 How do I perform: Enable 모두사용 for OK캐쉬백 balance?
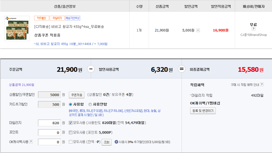[70, 142]
